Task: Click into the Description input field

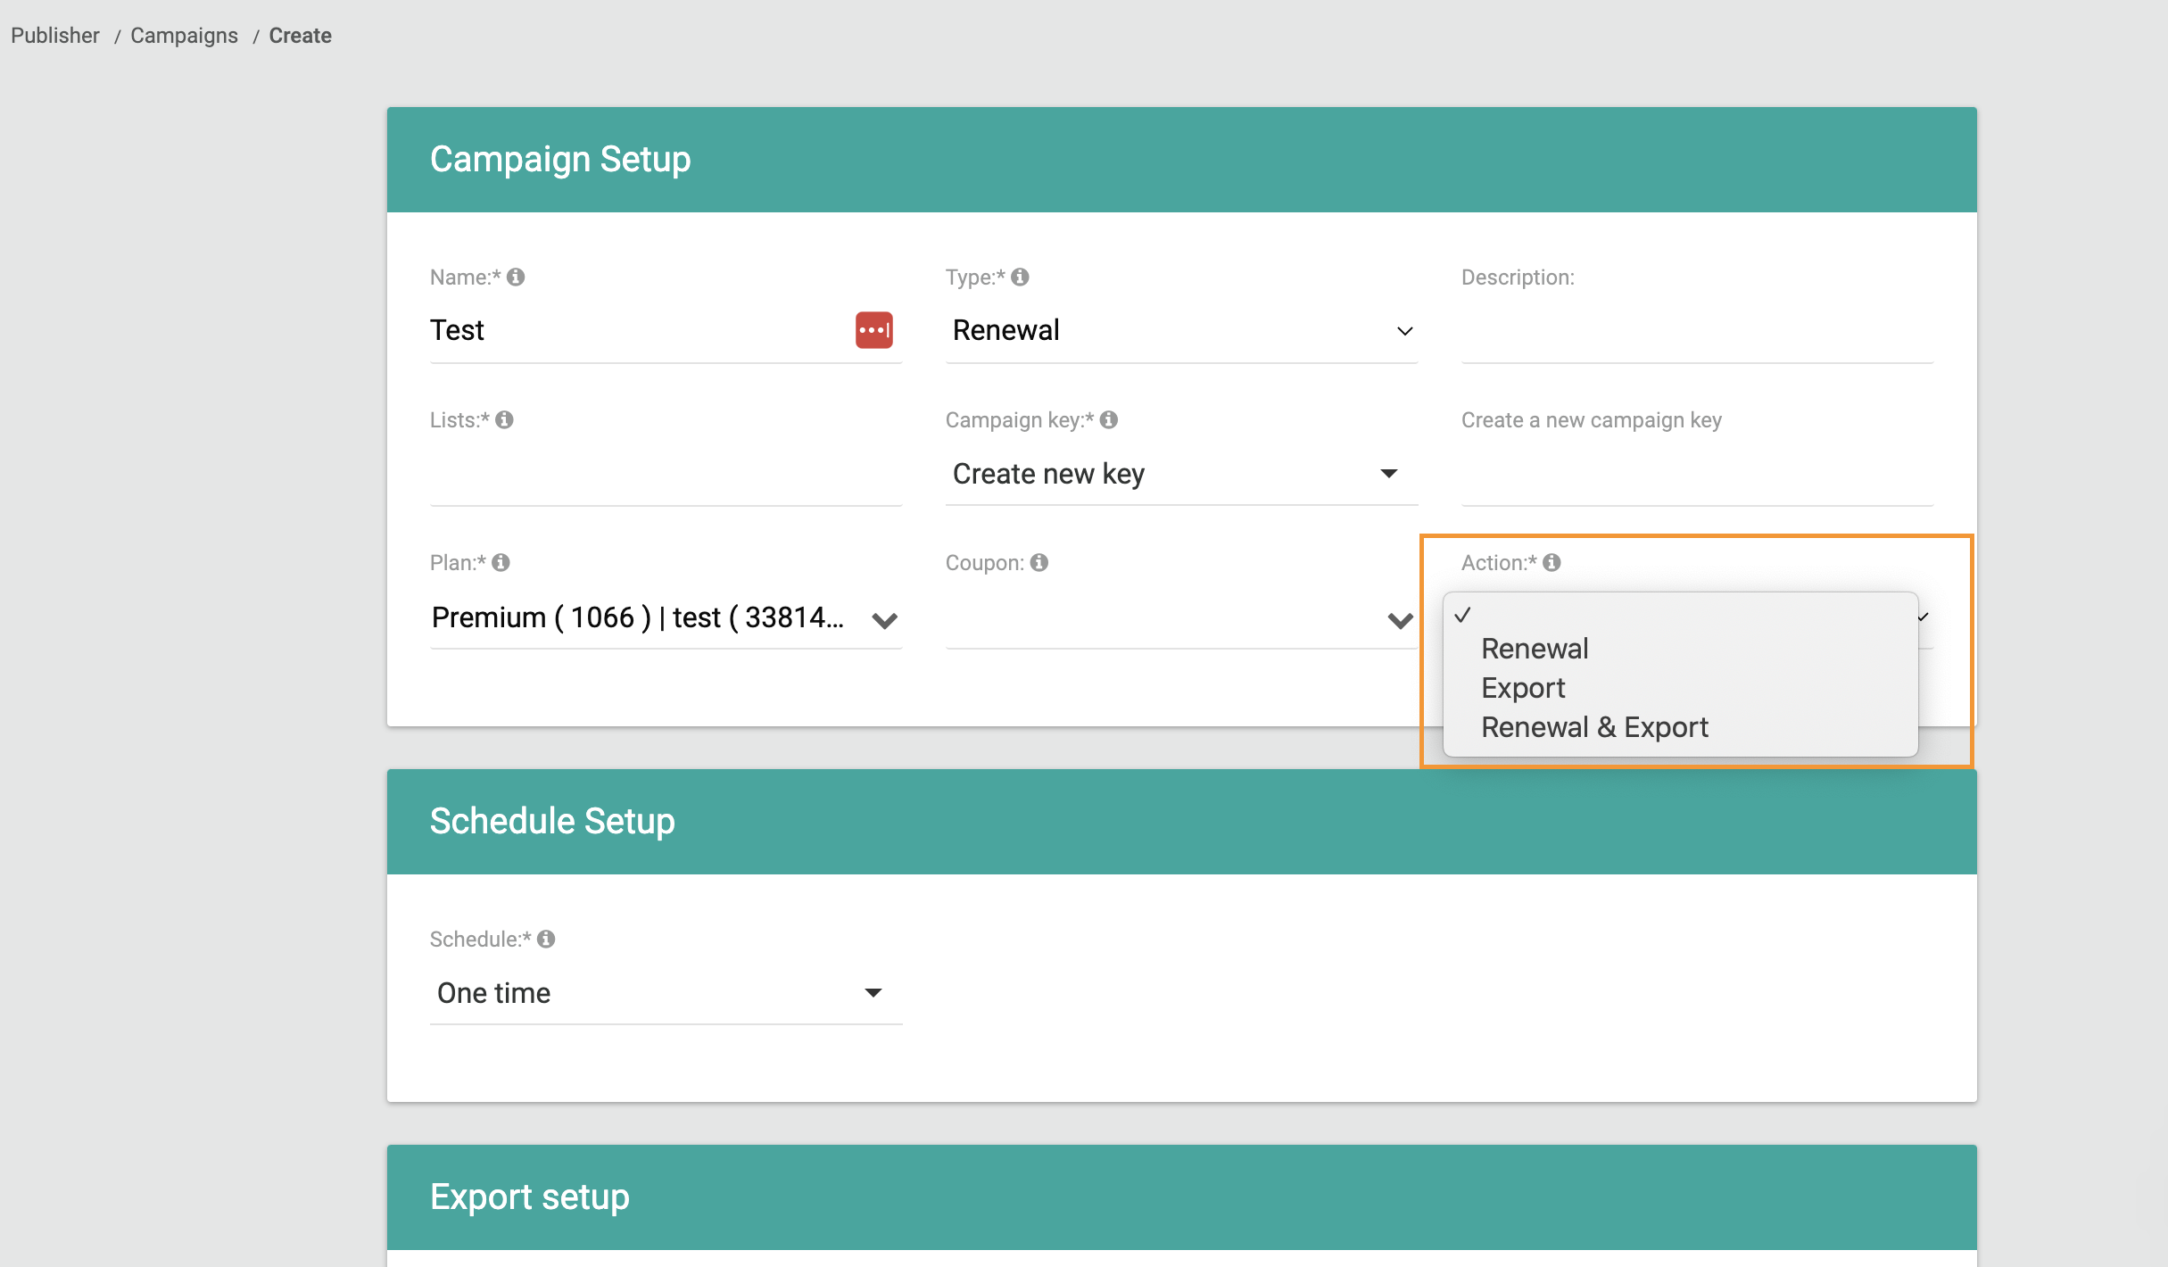Action: pyautogui.click(x=1696, y=331)
